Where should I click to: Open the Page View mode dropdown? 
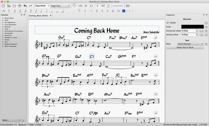(60, 6)
